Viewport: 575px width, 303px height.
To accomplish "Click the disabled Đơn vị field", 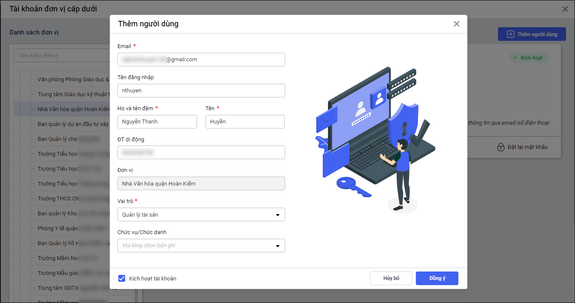I will (201, 183).
